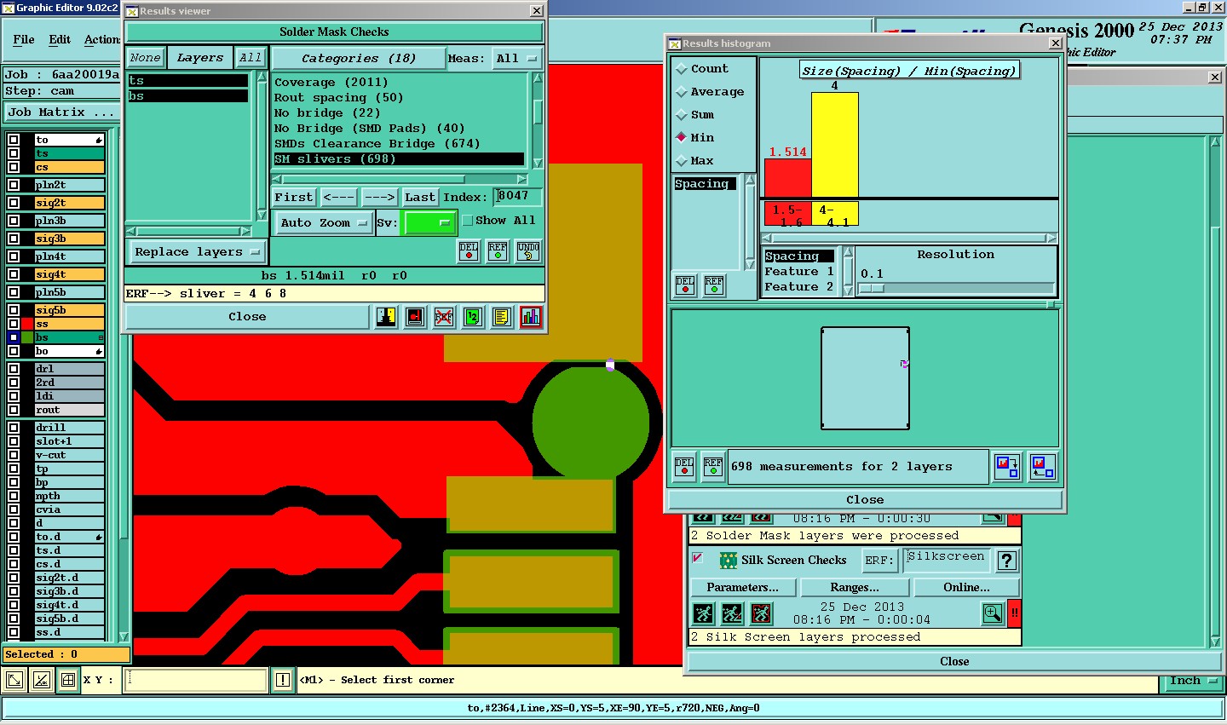Select the Max radio option
Viewport: 1227px width, 725px height.
tap(695, 161)
